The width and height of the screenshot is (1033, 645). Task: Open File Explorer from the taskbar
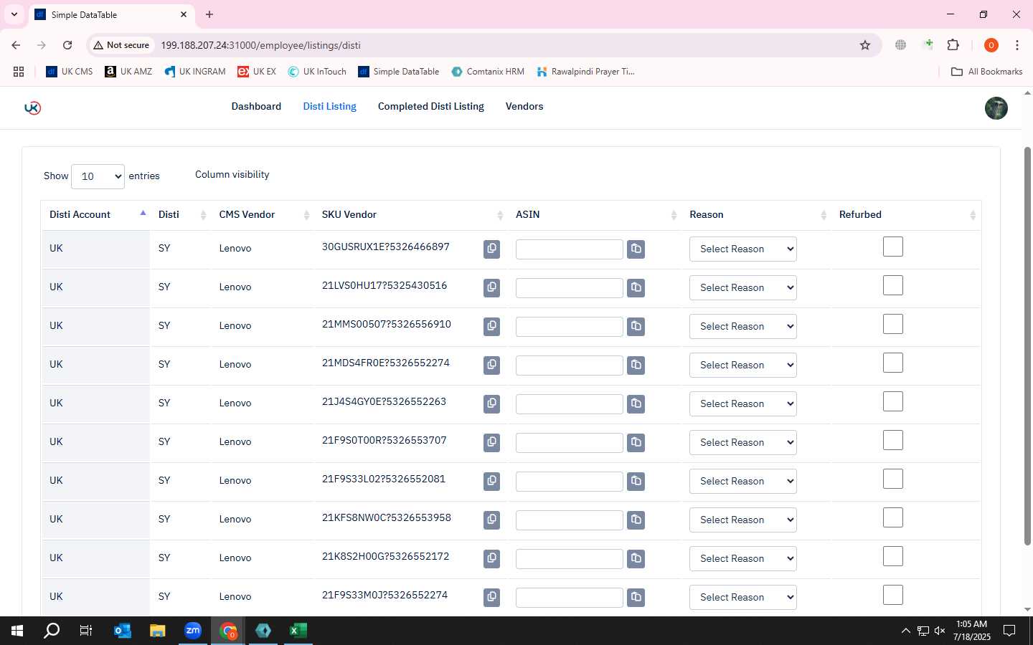(x=158, y=631)
